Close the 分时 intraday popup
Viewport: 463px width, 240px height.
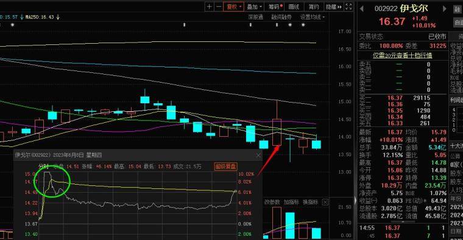pyautogui.click(x=258, y=155)
